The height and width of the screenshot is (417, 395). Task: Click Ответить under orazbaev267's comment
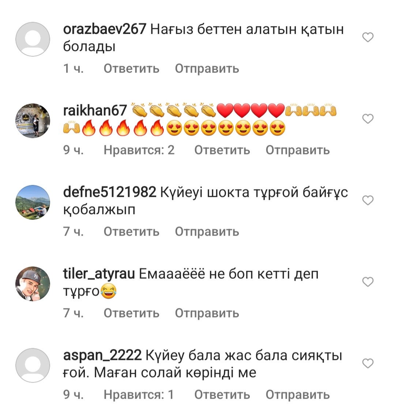[x=131, y=69]
